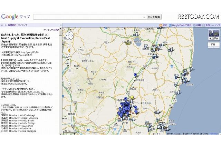Click the yellow pin marker north of 栃木県

pos(132,98)
